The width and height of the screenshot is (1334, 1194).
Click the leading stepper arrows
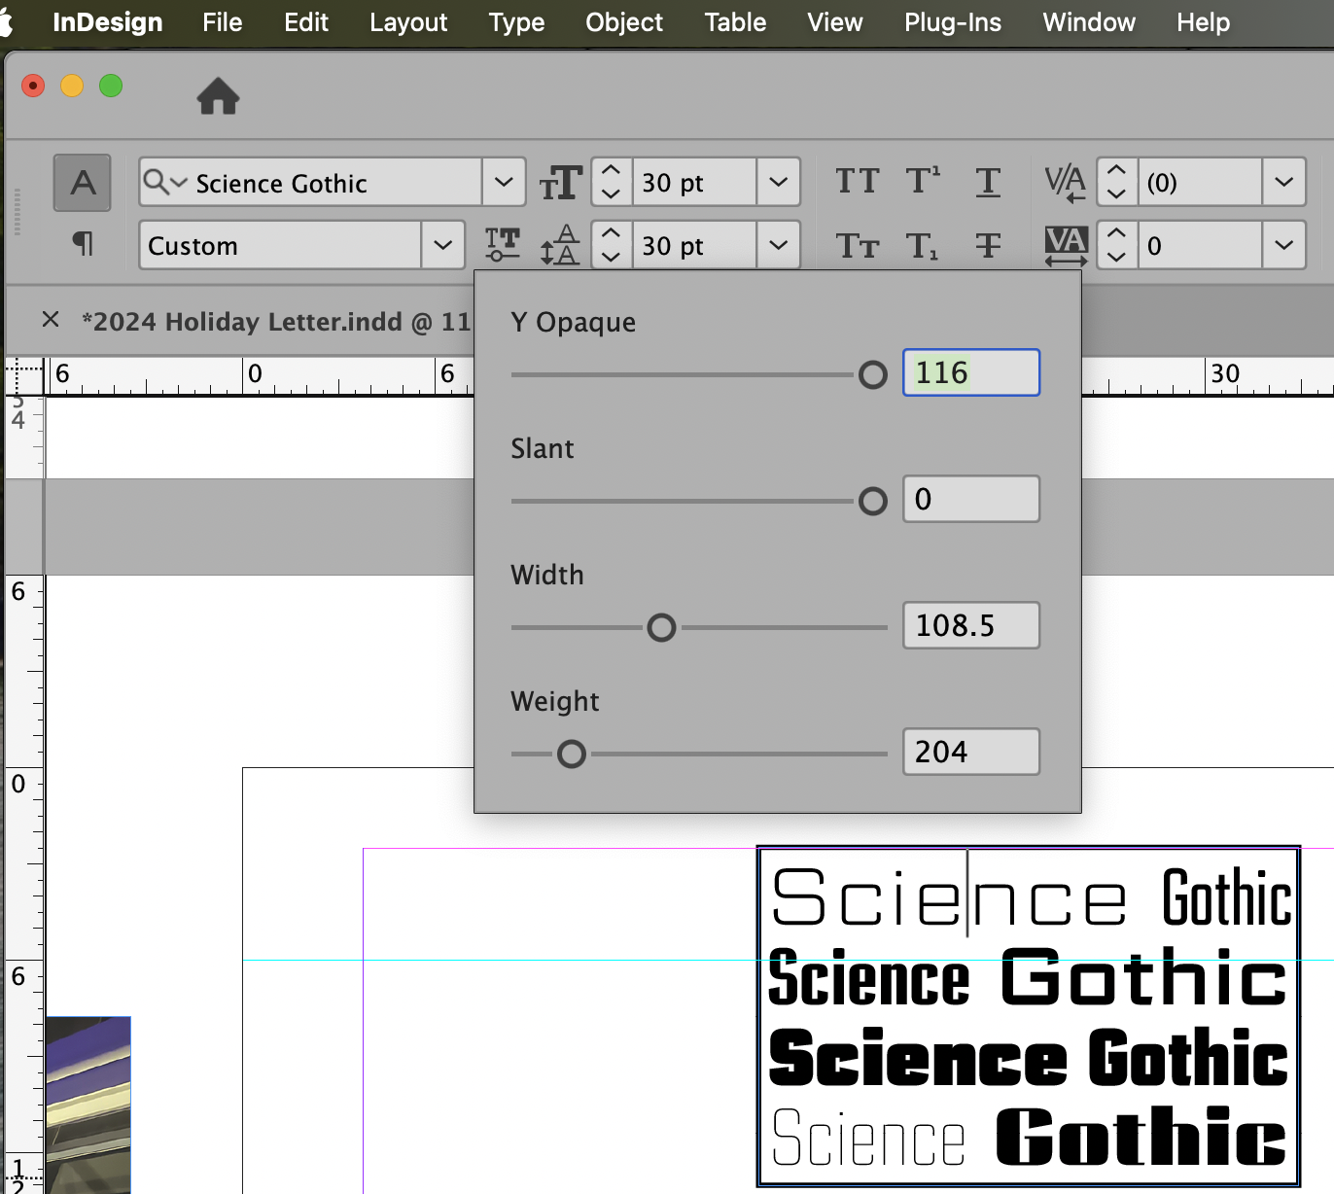click(x=612, y=245)
